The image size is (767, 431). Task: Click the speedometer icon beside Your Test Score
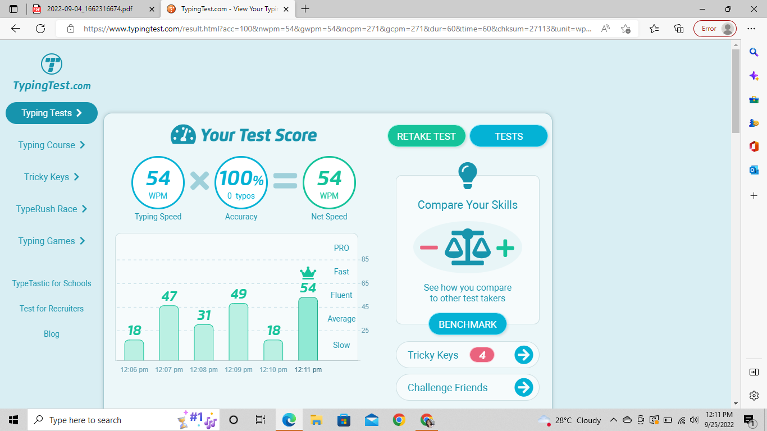coord(184,135)
